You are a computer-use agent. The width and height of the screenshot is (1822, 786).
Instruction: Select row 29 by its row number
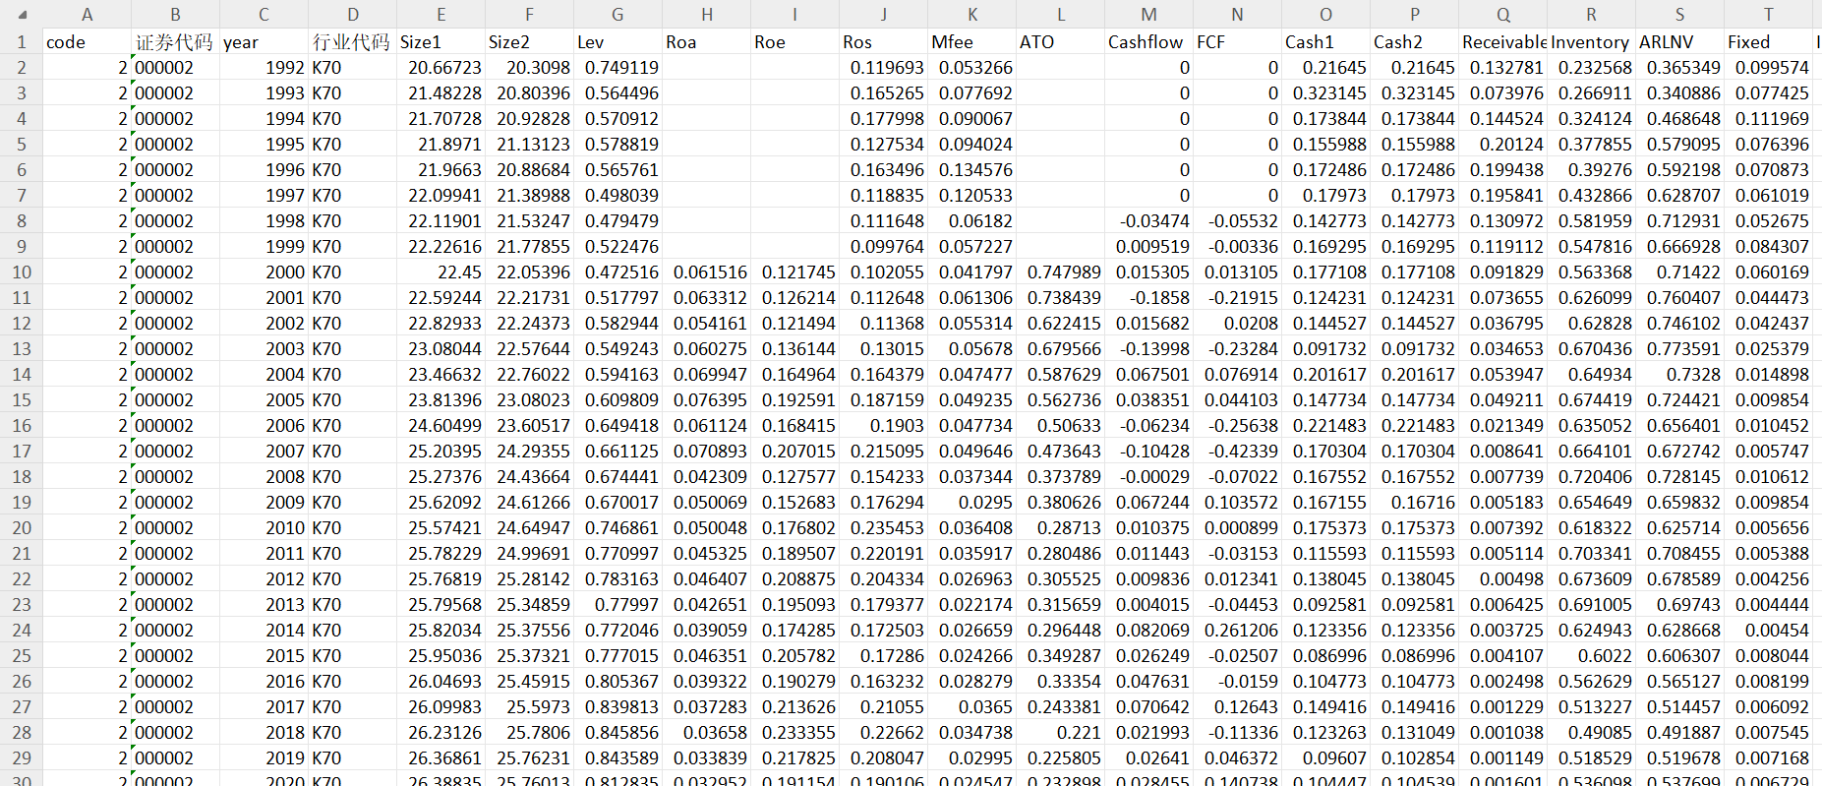pos(22,758)
